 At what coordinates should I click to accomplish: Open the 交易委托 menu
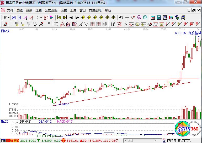click(x=95, y=10)
